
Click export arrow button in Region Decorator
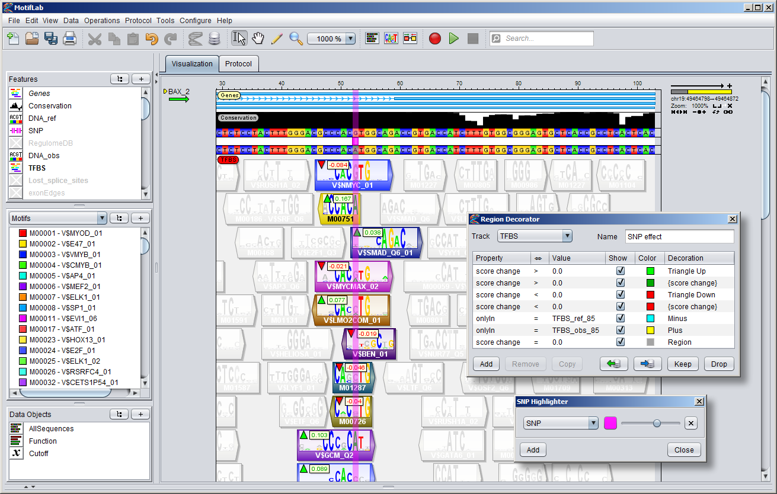[x=648, y=364]
